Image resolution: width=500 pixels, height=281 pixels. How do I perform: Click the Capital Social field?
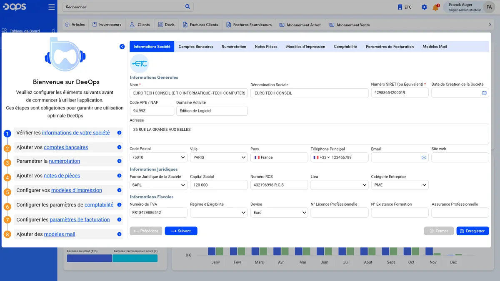[x=219, y=185]
